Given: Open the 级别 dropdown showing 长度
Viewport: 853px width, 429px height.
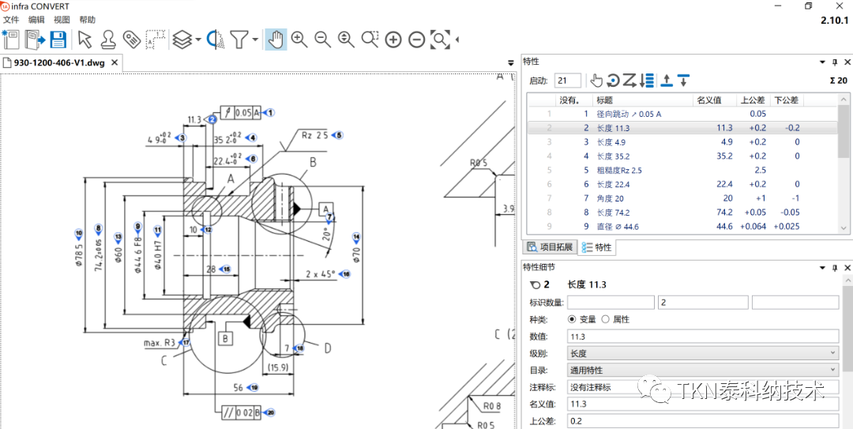Looking at the screenshot, I should point(702,353).
